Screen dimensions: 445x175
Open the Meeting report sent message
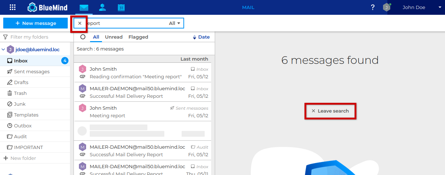pos(143,111)
